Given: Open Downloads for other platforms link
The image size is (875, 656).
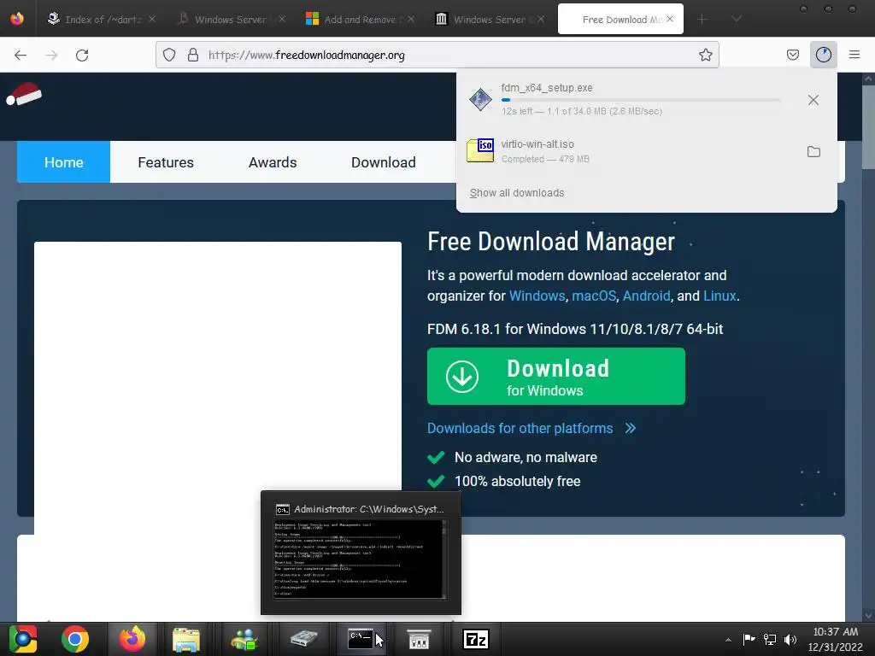Looking at the screenshot, I should point(531,429).
